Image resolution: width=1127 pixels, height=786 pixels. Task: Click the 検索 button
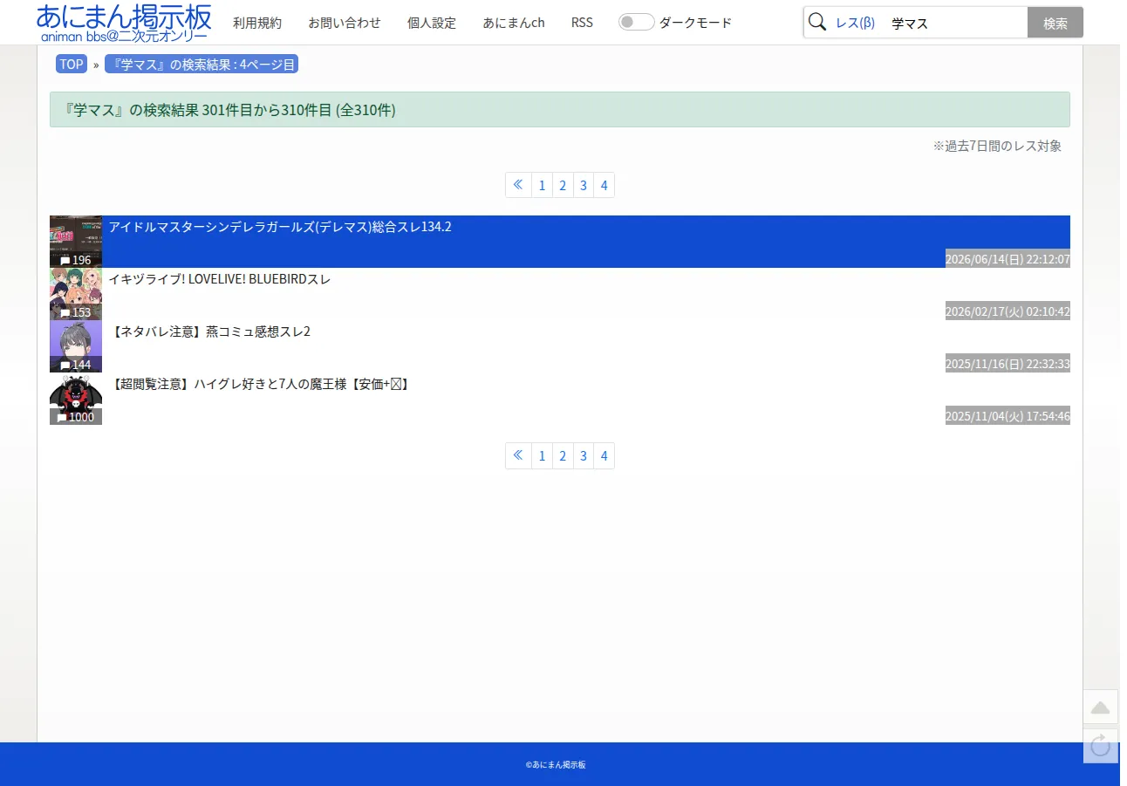point(1055,23)
